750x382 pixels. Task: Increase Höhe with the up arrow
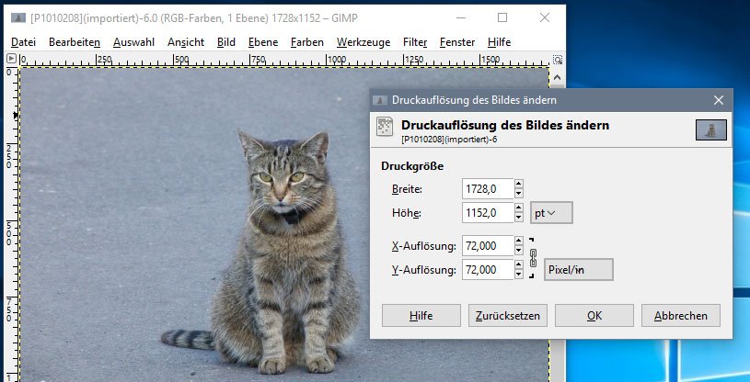[x=519, y=208]
